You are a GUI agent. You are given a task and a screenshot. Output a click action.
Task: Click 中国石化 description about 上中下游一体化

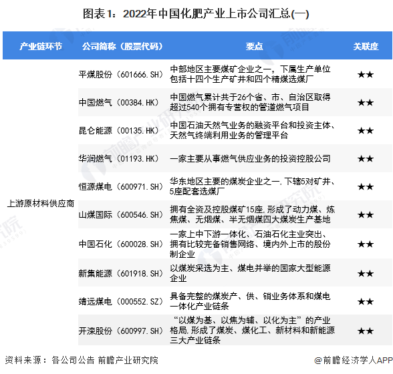(x=250, y=244)
